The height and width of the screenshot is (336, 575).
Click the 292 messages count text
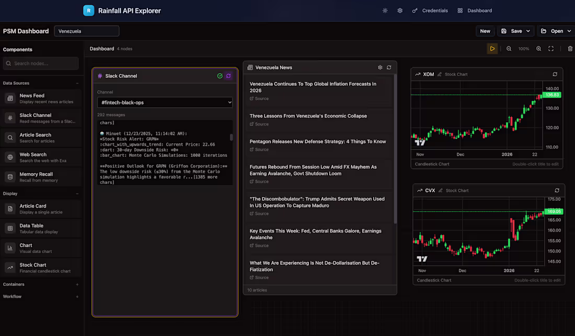[x=111, y=115]
